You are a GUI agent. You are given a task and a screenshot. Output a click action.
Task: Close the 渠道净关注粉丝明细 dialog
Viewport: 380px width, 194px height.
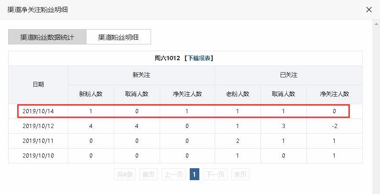tap(369, 10)
